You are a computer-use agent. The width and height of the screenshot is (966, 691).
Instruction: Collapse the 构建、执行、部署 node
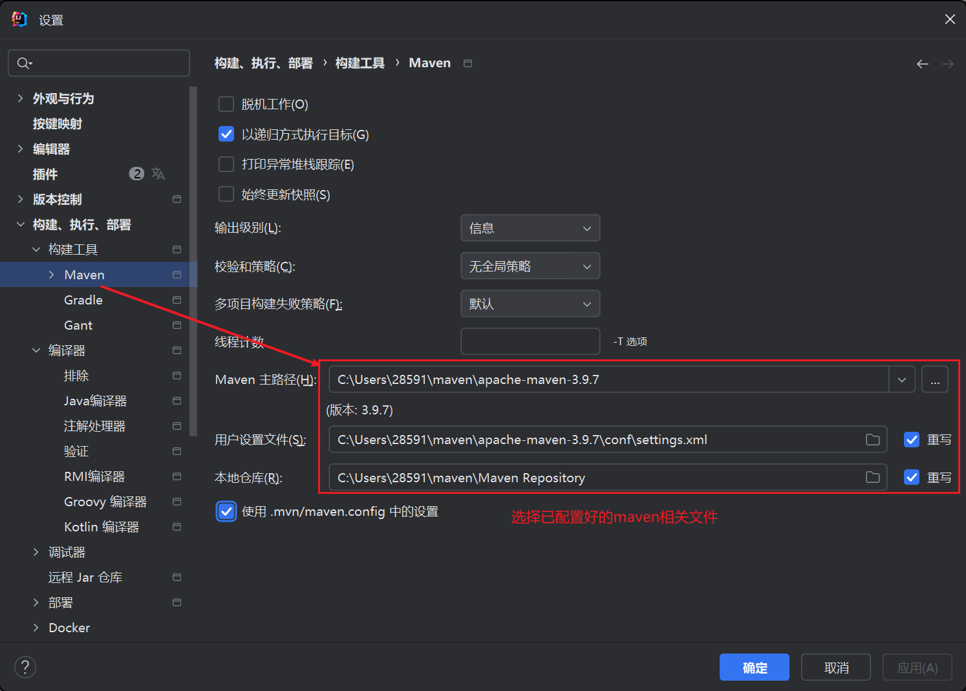20,224
